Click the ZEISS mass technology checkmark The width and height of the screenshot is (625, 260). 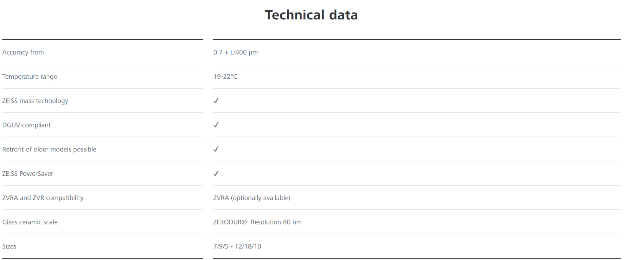click(x=216, y=101)
